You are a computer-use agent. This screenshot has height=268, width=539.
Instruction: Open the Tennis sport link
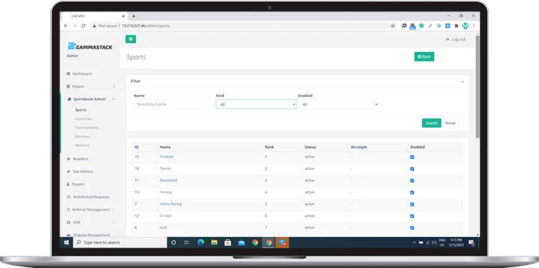point(165,169)
